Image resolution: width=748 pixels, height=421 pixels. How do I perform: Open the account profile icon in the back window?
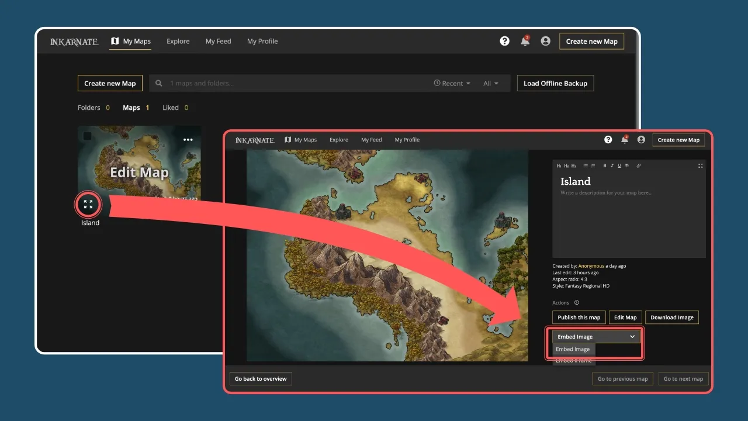[545, 42]
